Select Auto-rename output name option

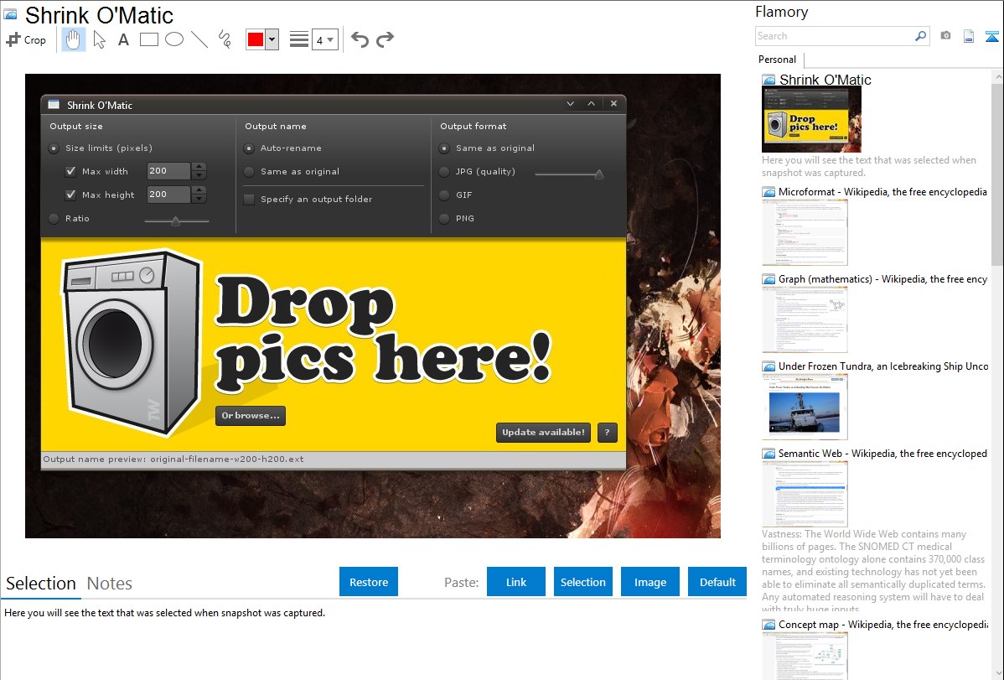pyautogui.click(x=249, y=148)
